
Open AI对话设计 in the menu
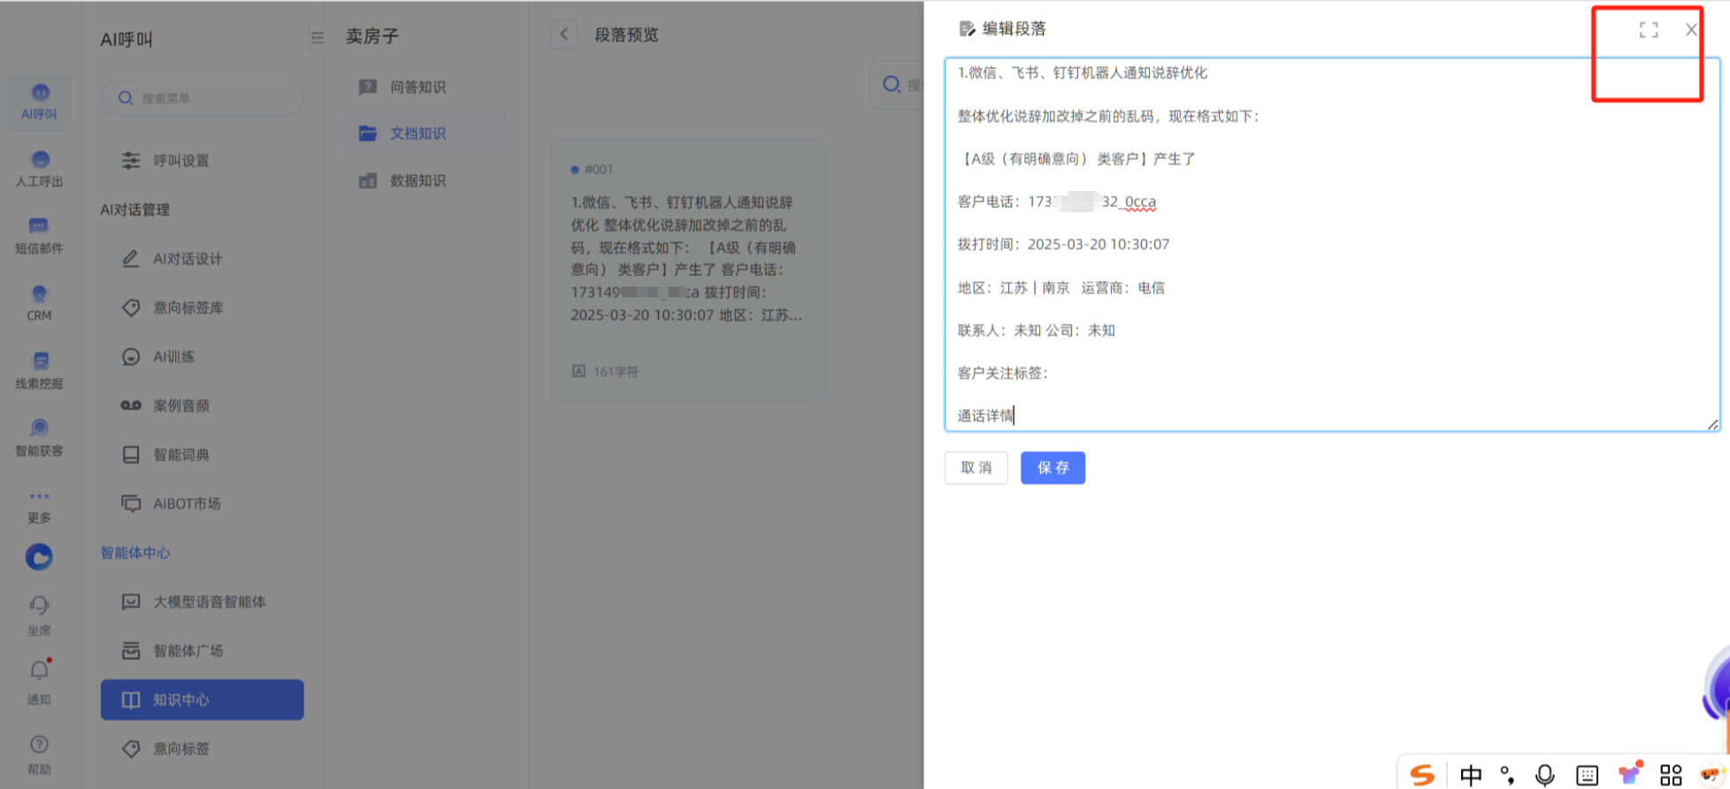(x=188, y=259)
